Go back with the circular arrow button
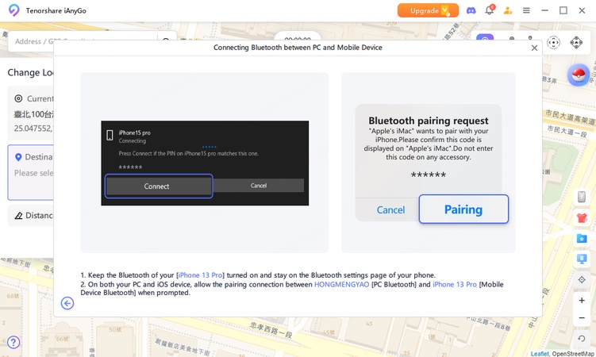 point(67,303)
